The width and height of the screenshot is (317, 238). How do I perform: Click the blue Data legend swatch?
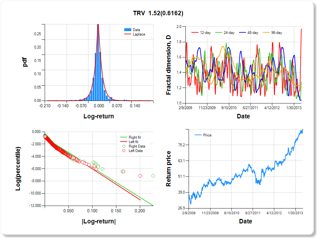(127, 30)
